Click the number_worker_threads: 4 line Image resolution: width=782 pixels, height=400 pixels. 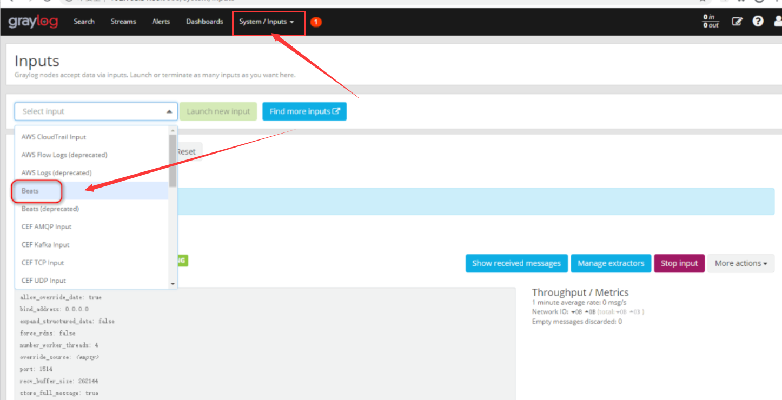[x=59, y=345]
